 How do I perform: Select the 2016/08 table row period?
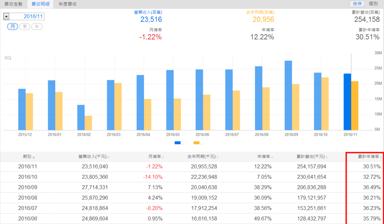[x=27, y=197]
